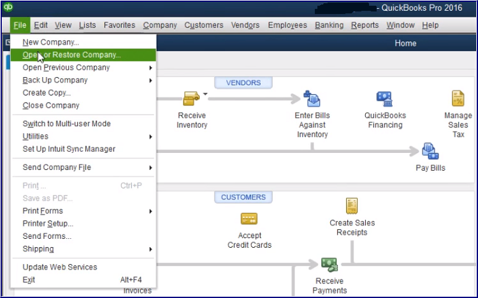Select Open or Restore Company
The image size is (478, 298).
(83, 55)
